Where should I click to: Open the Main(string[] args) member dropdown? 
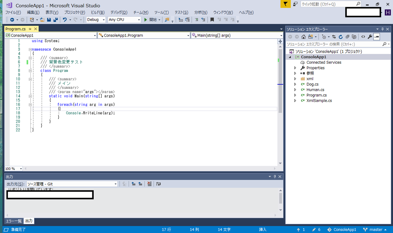click(237, 35)
